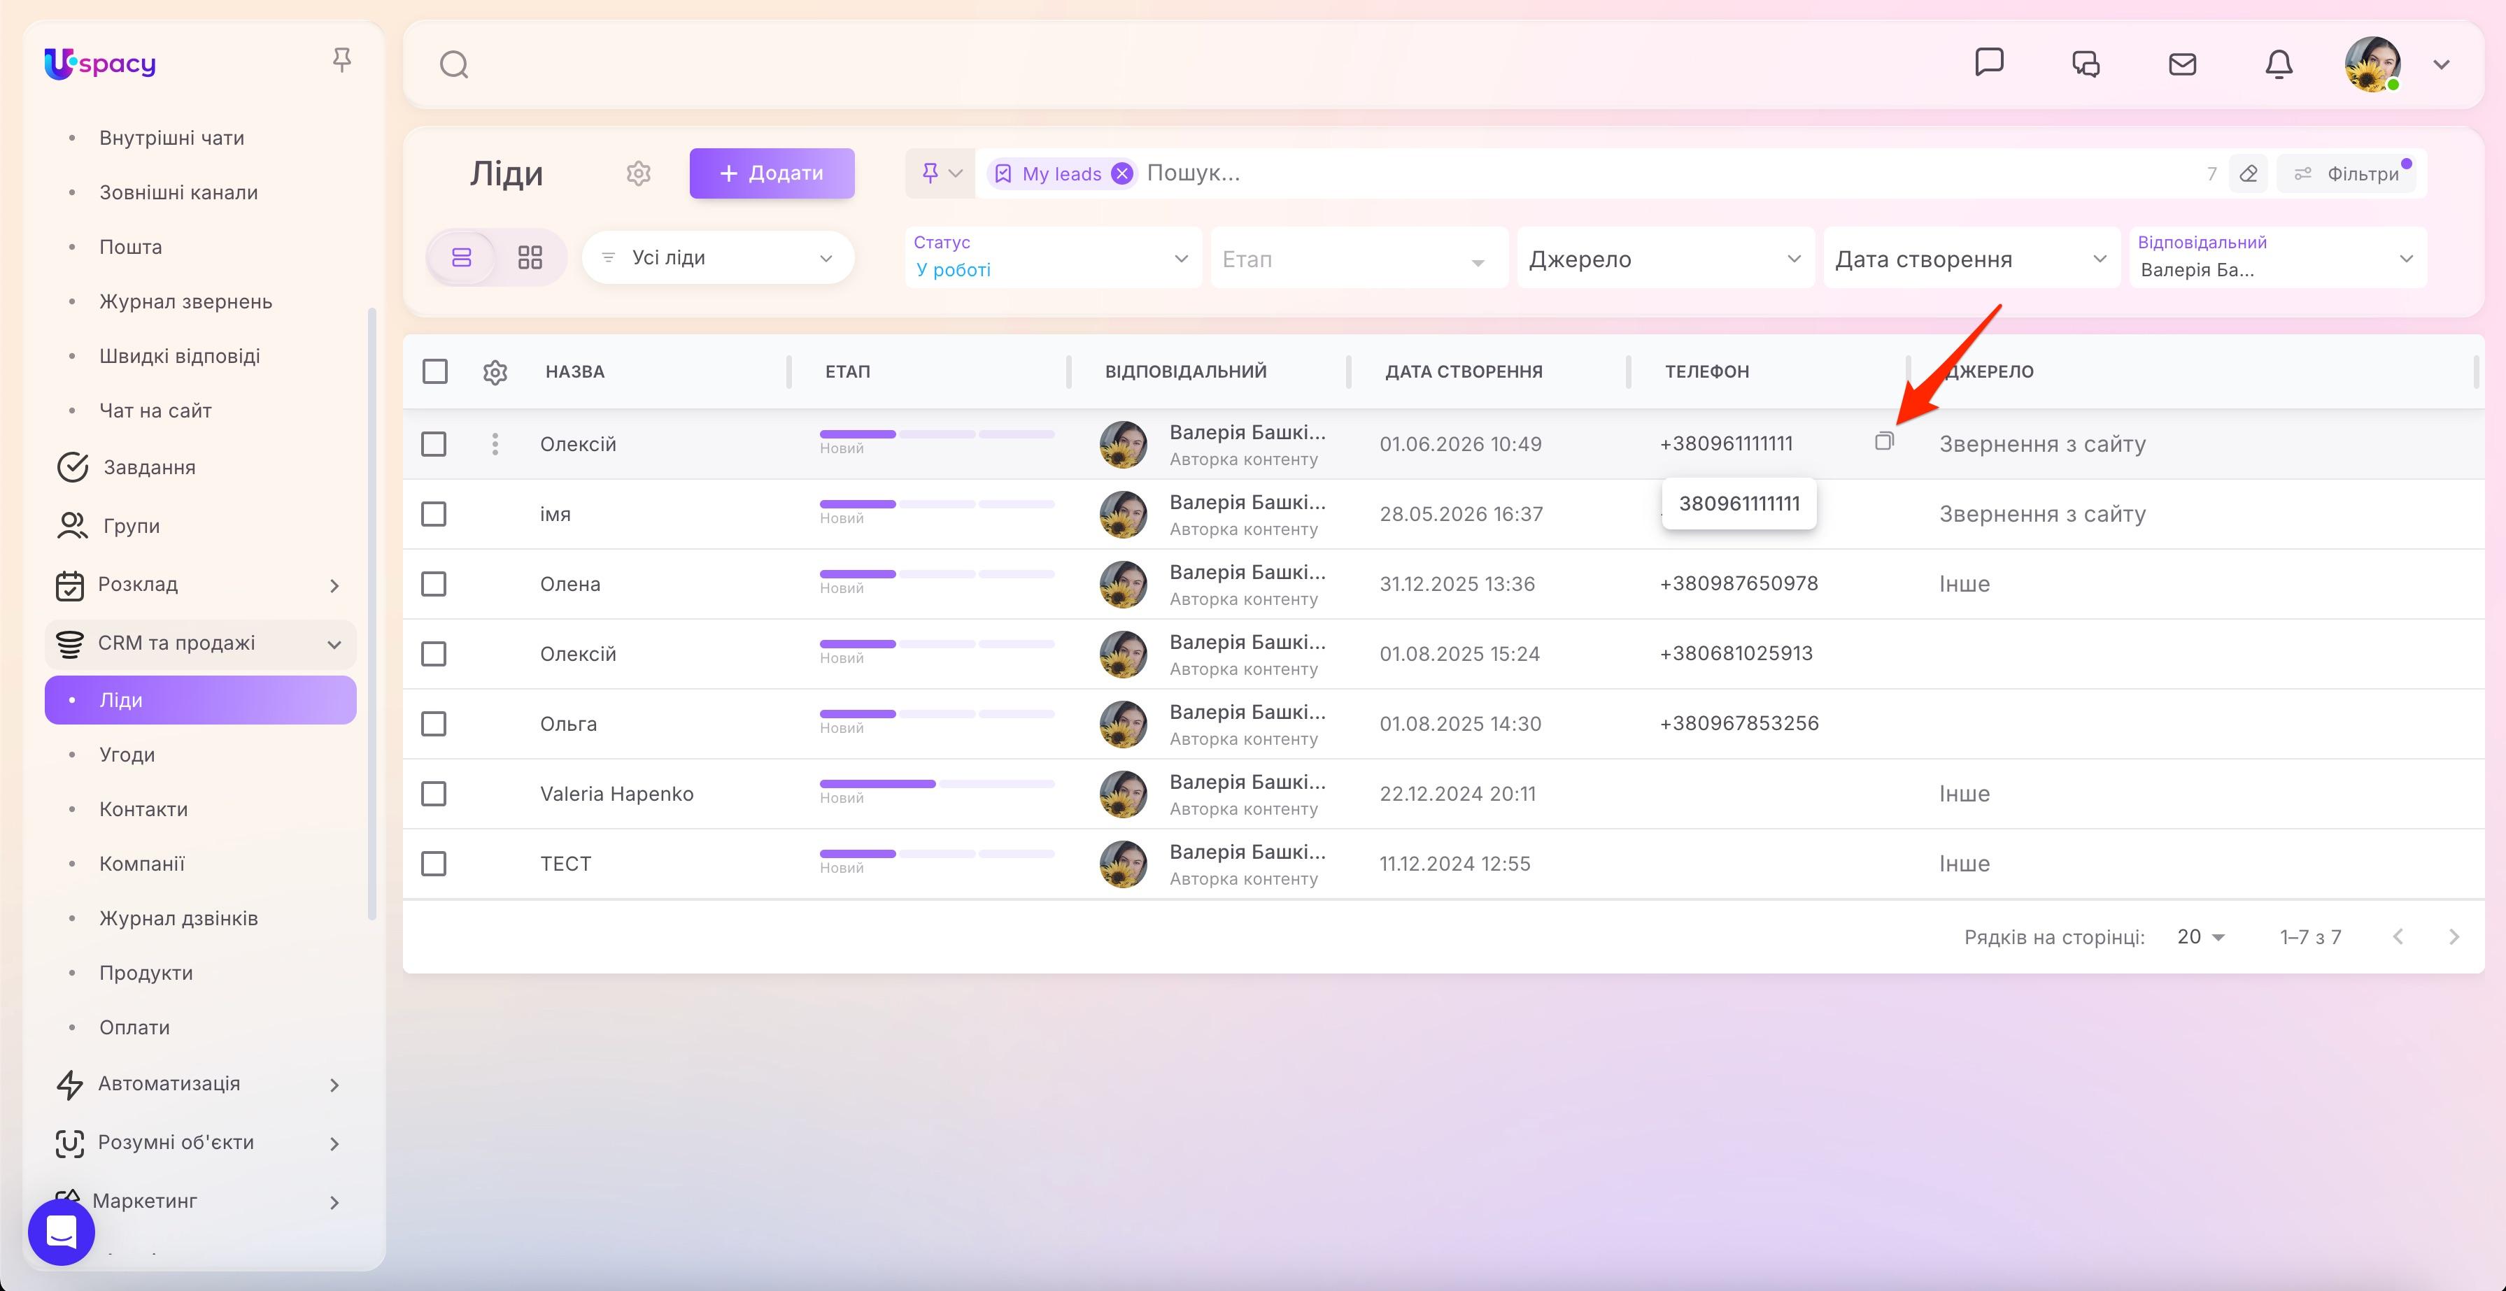This screenshot has width=2506, height=1291.
Task: Open Журнал дзвінків in sidebar
Action: tap(178, 918)
